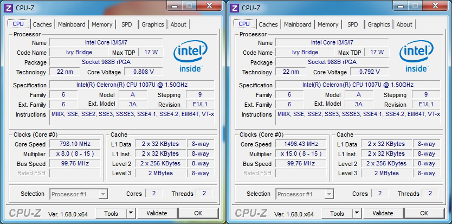Click the Ext. Model 3A value in left window
The height and width of the screenshot is (224, 452).
click(133, 104)
